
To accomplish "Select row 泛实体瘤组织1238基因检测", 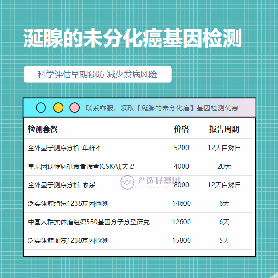I will tap(139, 203).
